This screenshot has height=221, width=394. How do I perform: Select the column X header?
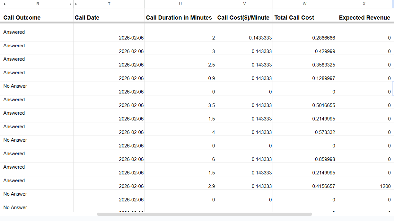click(364, 4)
